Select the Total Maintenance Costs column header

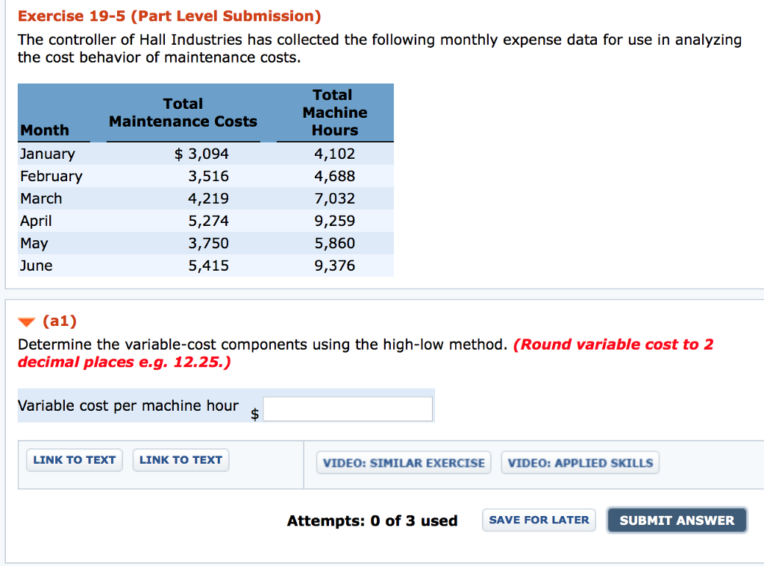pyautogui.click(x=183, y=113)
